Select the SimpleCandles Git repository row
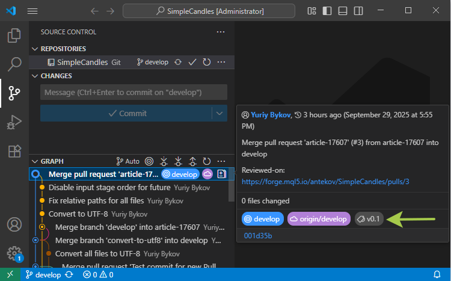The image size is (451, 281). click(x=132, y=62)
